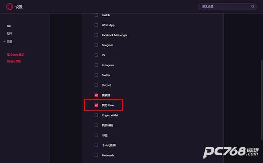The width and height of the screenshot is (263, 163).
Task: Enable the Twitch checkbox
Action: pos(96,15)
